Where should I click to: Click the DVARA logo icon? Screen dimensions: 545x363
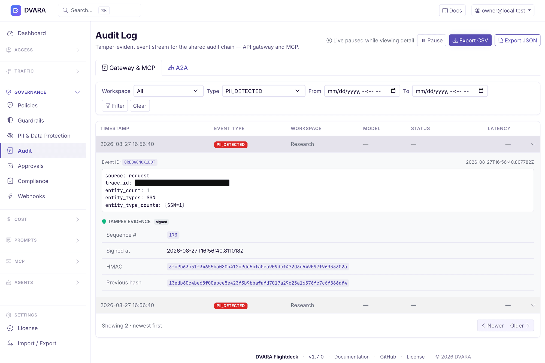click(x=16, y=10)
